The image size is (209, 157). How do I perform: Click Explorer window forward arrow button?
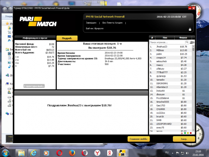click(10, 9)
